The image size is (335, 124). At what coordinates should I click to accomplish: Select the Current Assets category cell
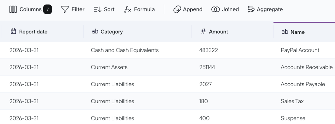tap(109, 67)
